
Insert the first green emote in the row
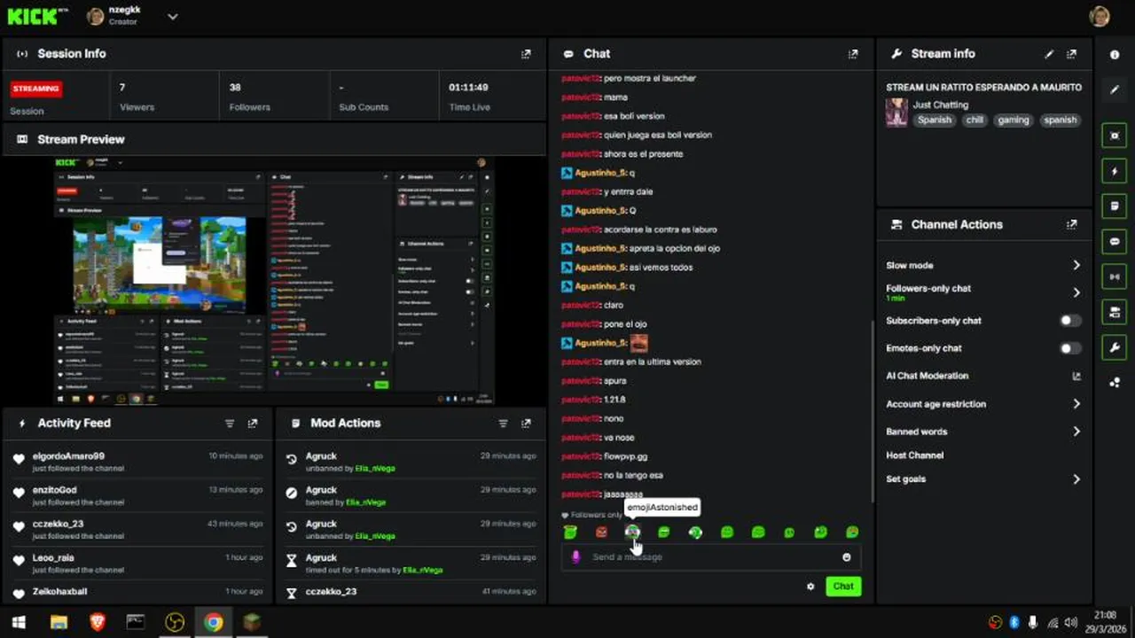click(x=570, y=533)
